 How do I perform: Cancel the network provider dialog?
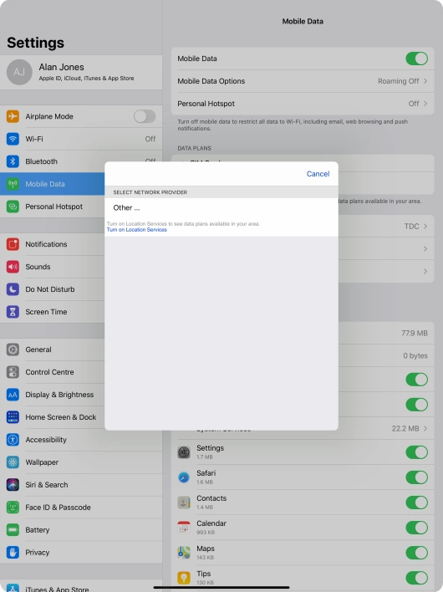point(318,174)
